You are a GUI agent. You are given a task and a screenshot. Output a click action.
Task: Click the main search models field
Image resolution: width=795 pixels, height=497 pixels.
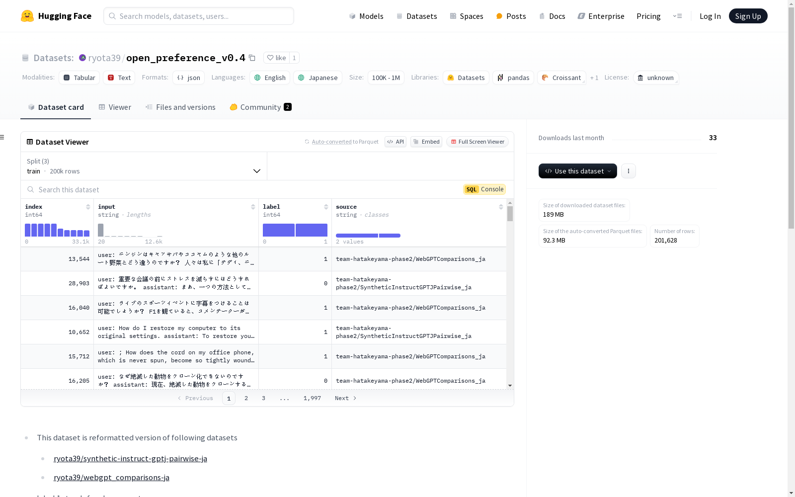pyautogui.click(x=199, y=16)
